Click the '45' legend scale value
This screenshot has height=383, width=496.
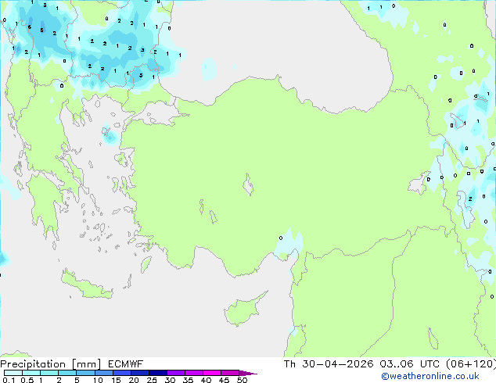click(224, 380)
